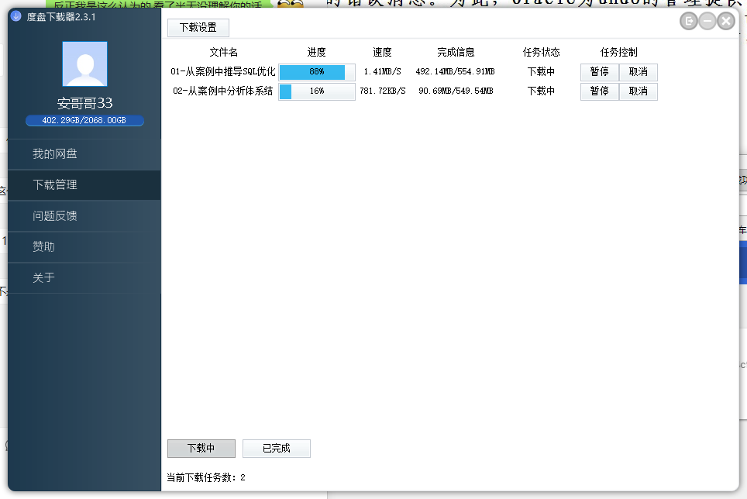Select 下载管理 in sidebar

click(x=84, y=184)
